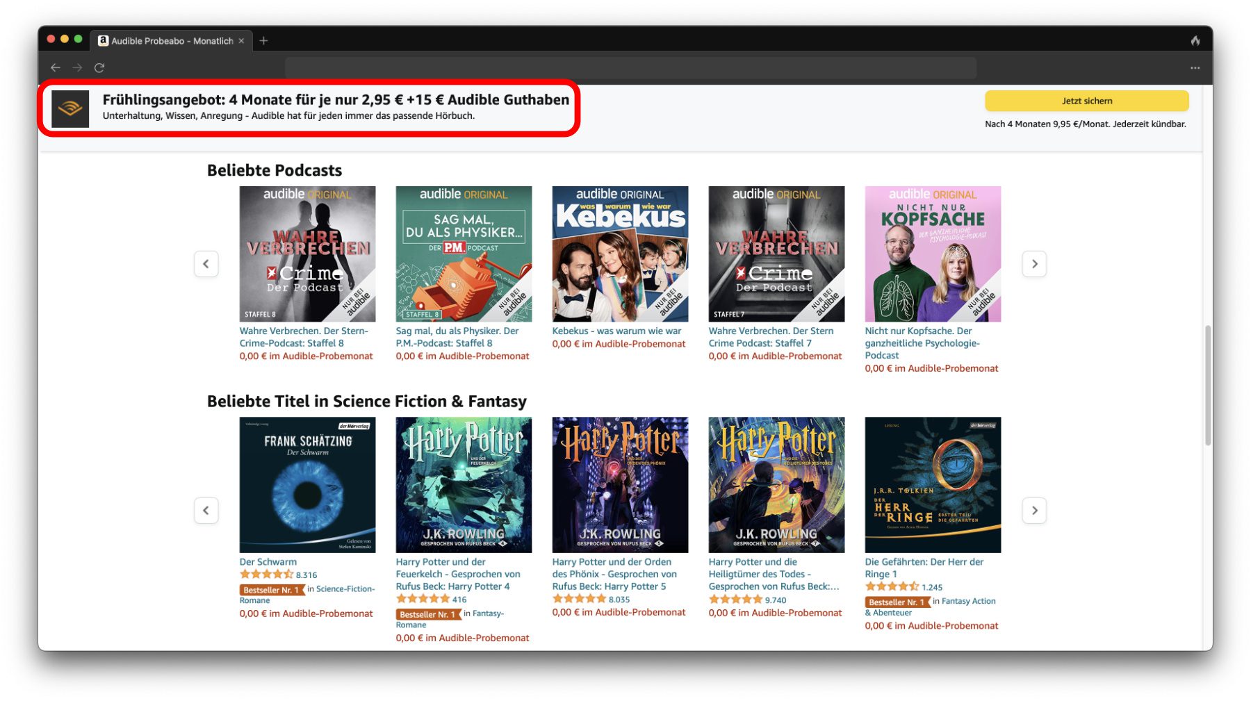Open link Kebekus - was warum wie war
Viewport: 1251px width, 701px height.
616,331
